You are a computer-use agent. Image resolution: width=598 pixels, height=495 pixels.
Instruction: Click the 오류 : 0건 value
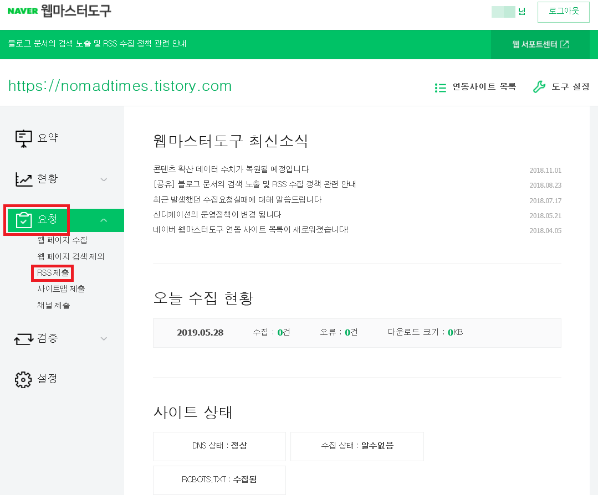click(339, 332)
